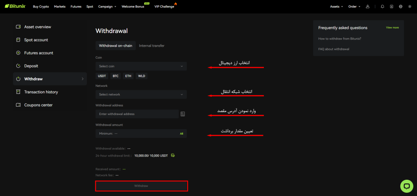Click the Withdraw sidebar icon
The image size is (417, 196).
[18, 79]
